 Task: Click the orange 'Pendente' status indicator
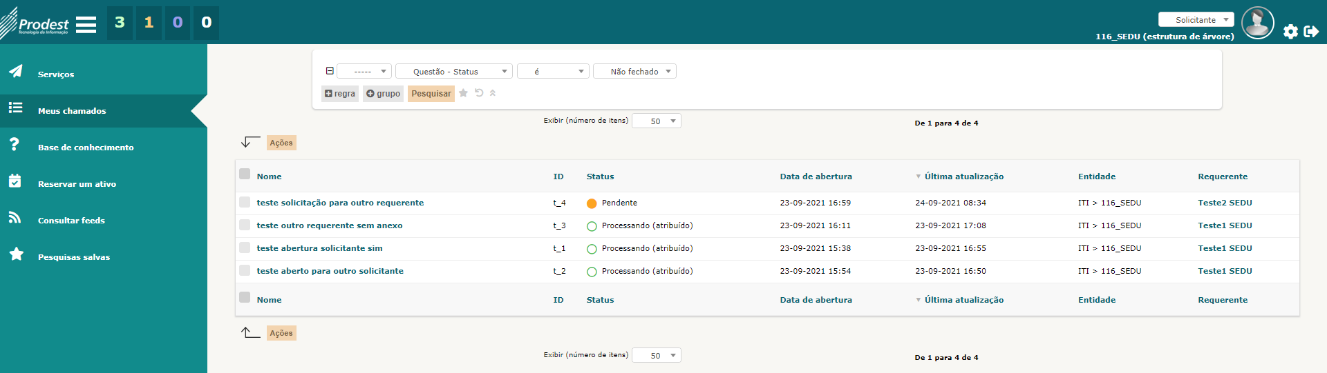592,203
